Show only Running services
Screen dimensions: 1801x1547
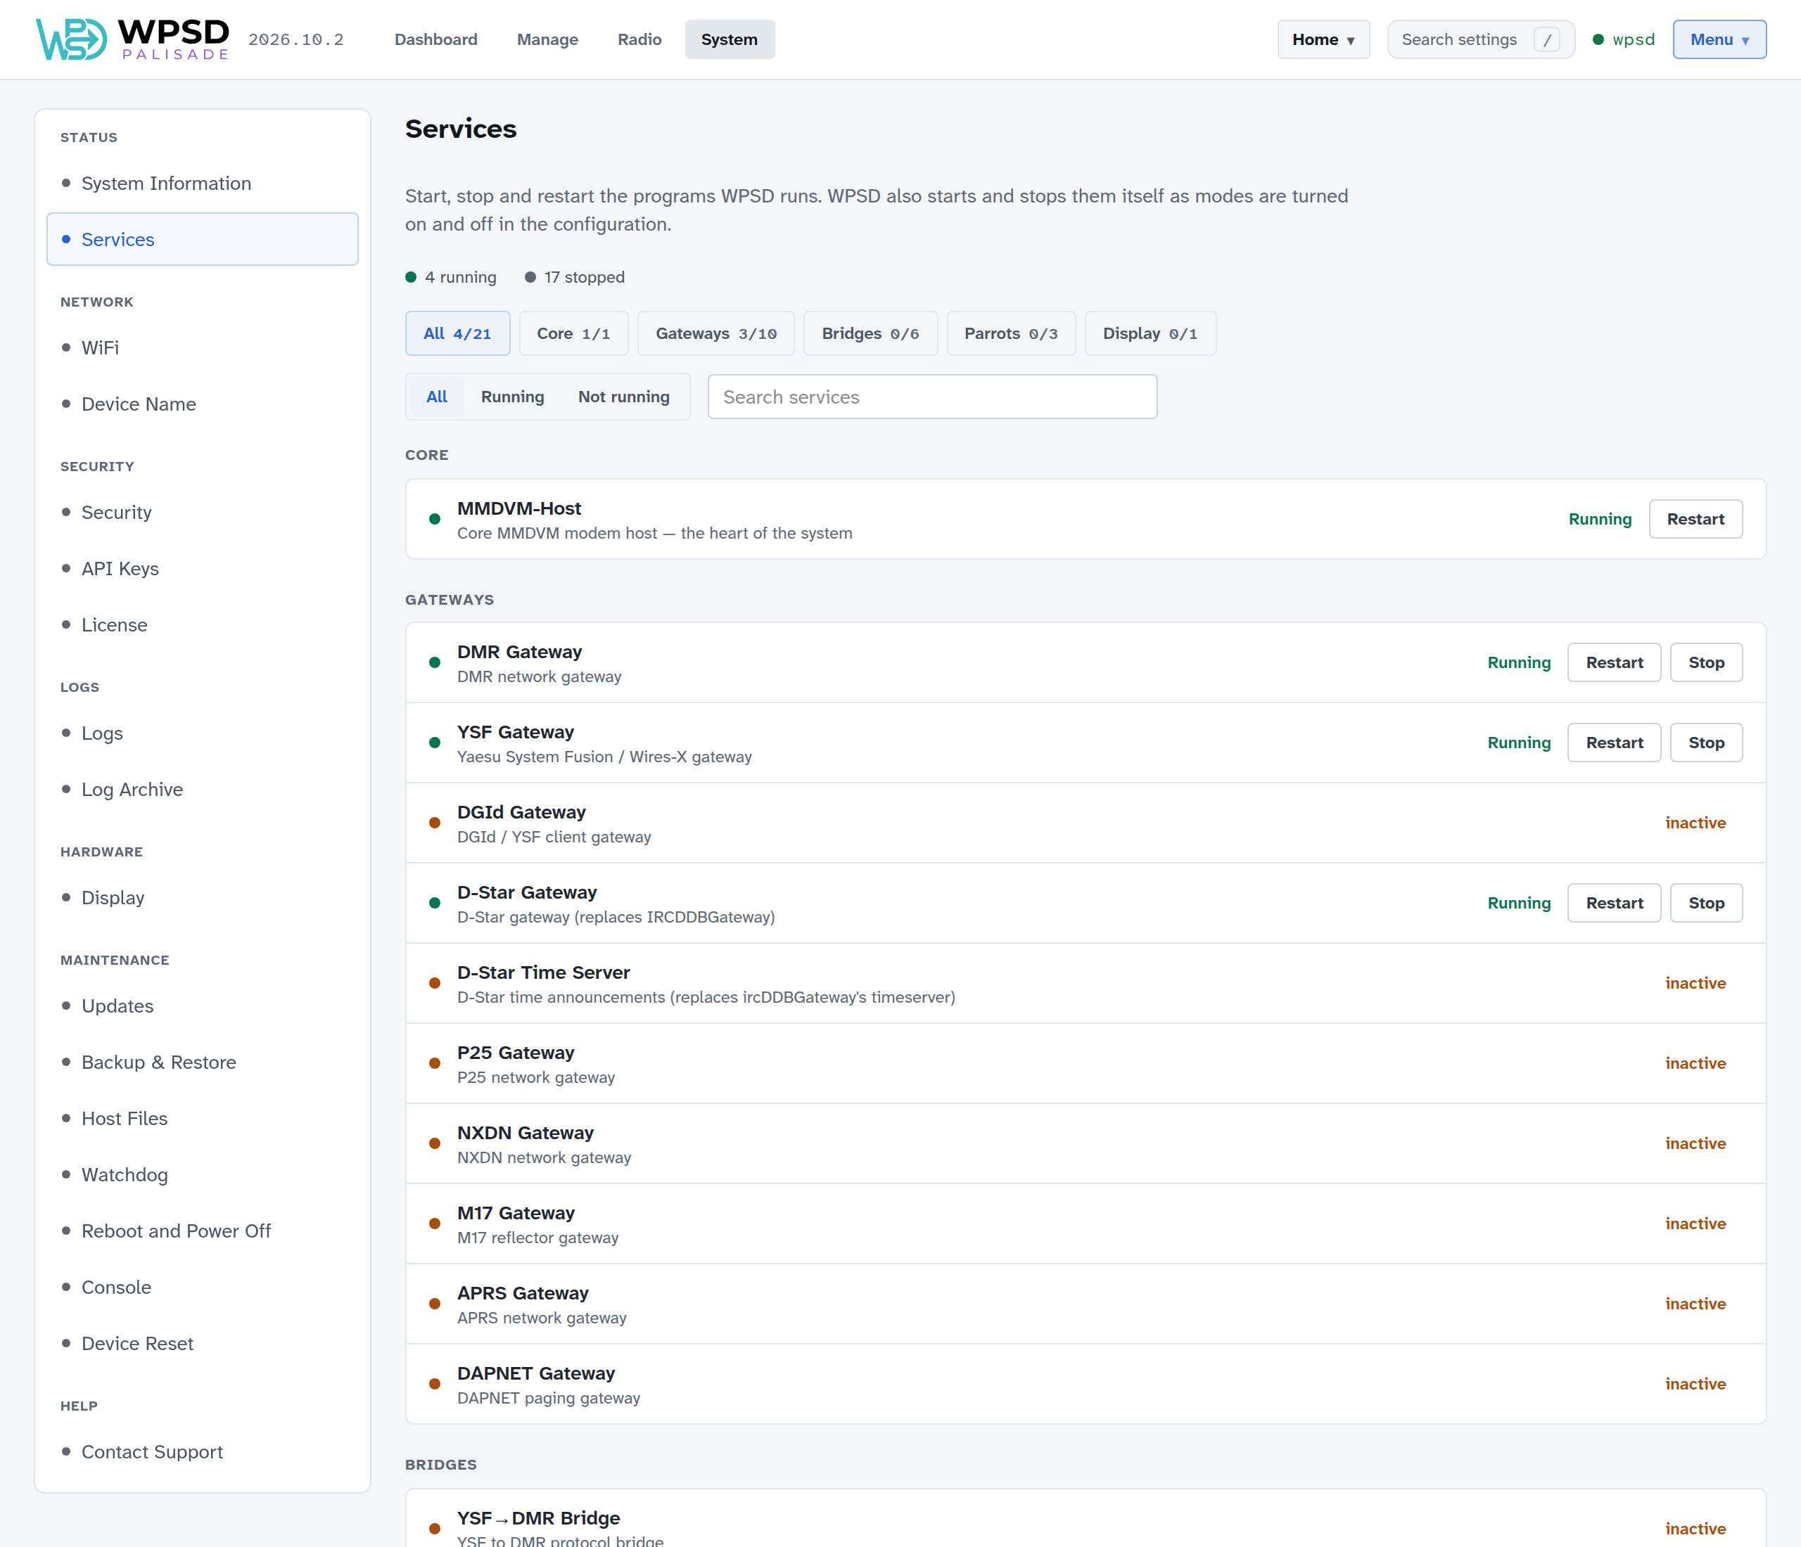pyautogui.click(x=513, y=397)
